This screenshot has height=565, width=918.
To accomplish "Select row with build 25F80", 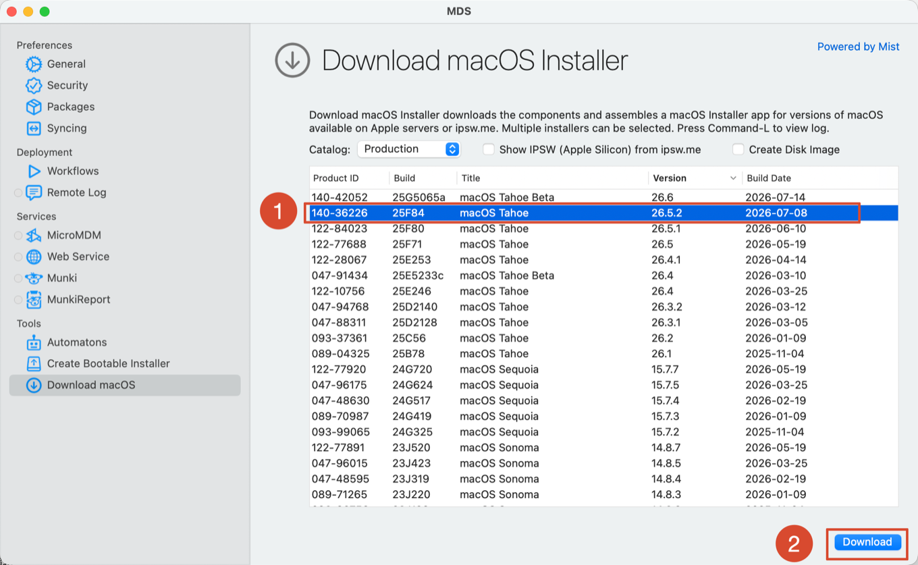I will click(604, 229).
